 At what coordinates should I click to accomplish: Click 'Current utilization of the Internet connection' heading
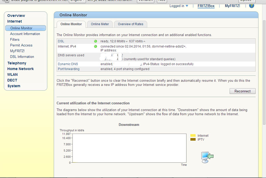(x=93, y=103)
